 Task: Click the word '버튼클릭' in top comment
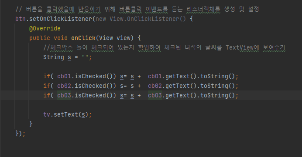coord(130,9)
